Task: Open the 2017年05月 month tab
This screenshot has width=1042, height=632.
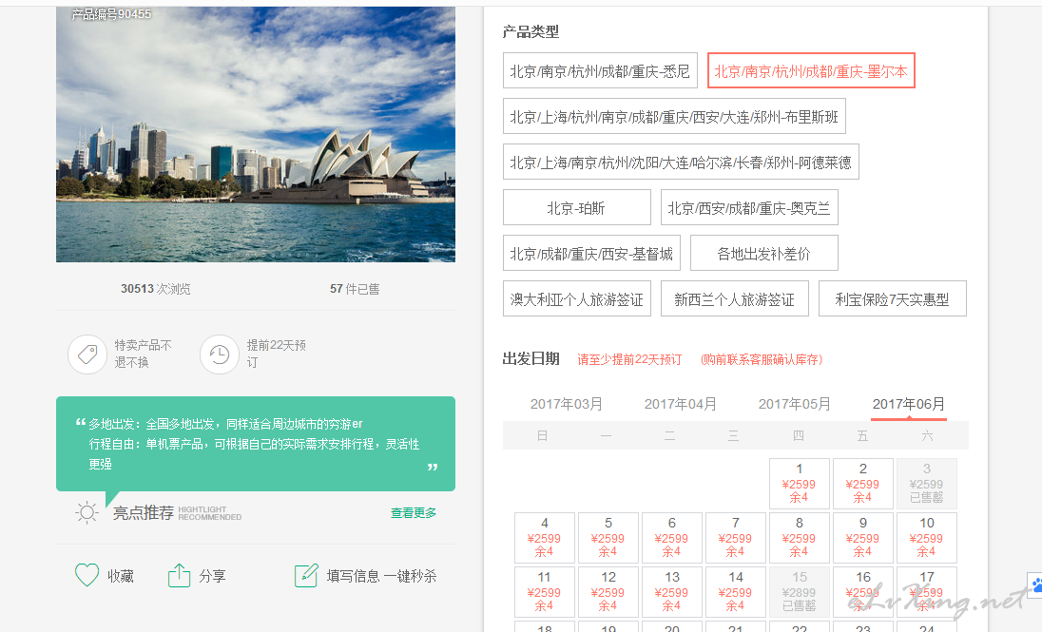Action: [795, 404]
